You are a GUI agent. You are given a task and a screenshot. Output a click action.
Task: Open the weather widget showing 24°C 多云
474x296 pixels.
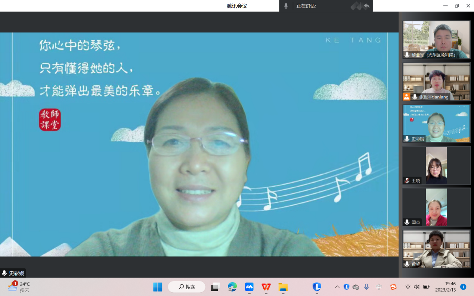coord(17,287)
